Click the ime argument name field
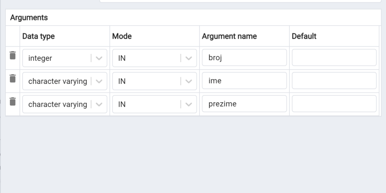 click(244, 81)
